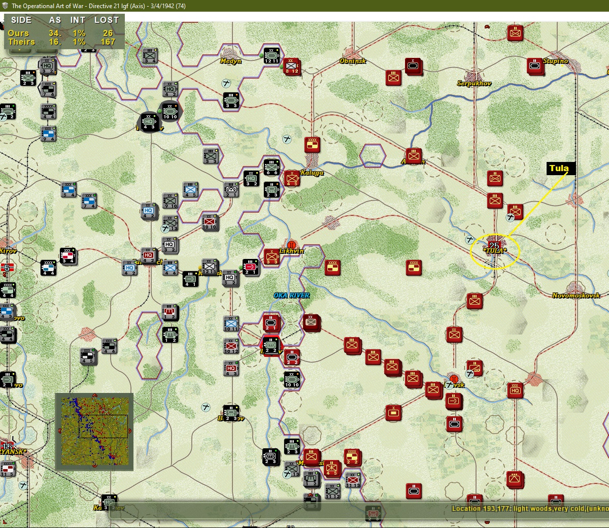Viewport: 609px width, 528px height.
Task: Select the red infantry counter north of Stupino
Action: pyautogui.click(x=515, y=33)
